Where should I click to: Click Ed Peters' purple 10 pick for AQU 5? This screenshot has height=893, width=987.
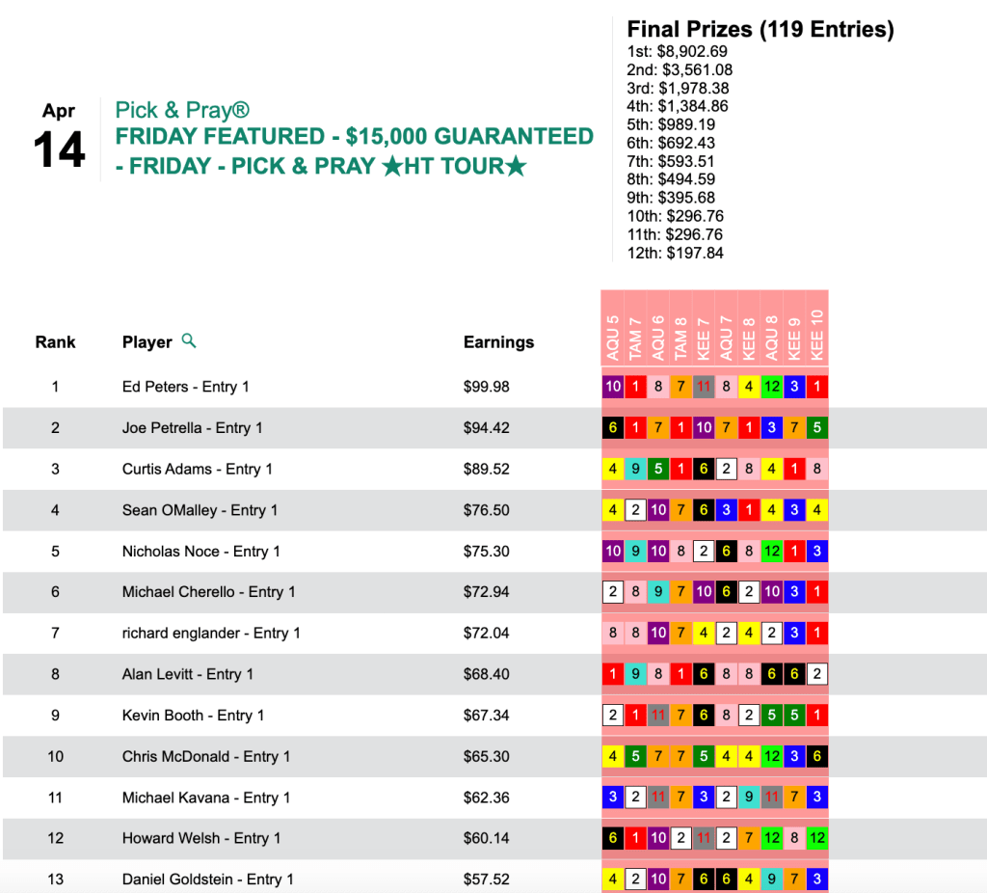point(613,387)
